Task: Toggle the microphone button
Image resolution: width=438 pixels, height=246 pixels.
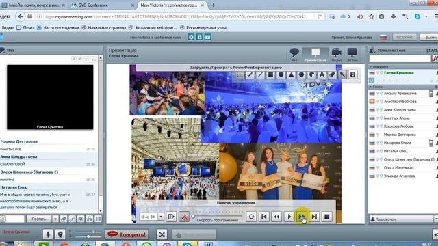Action: coord(48,234)
